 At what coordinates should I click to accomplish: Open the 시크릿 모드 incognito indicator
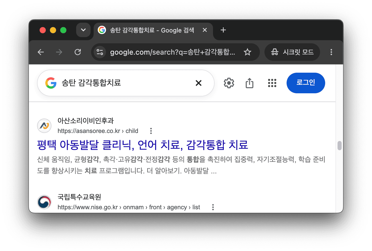(292, 52)
